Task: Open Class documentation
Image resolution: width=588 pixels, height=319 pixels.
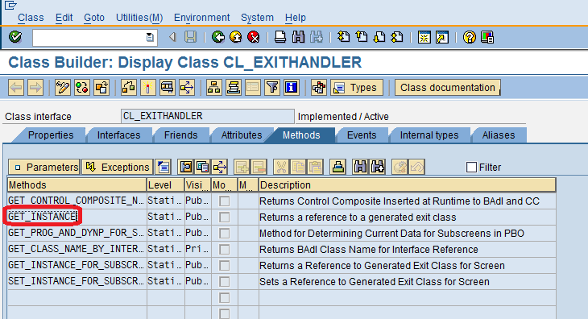Action: pyautogui.click(x=447, y=88)
